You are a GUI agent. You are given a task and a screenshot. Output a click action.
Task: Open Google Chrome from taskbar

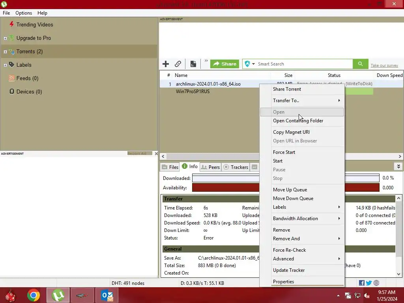(x=34, y=295)
